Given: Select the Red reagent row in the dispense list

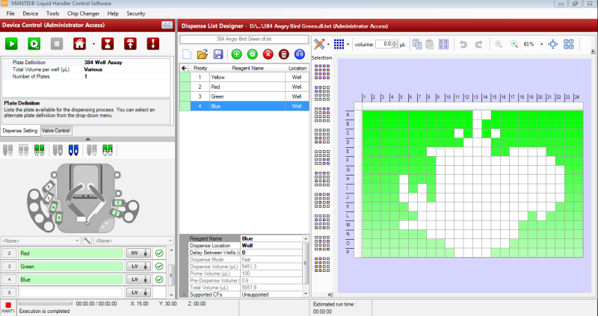Looking at the screenshot, I should [244, 87].
